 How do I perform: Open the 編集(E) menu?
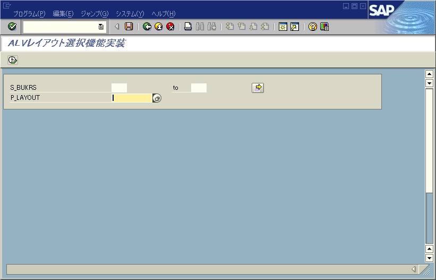coord(63,14)
